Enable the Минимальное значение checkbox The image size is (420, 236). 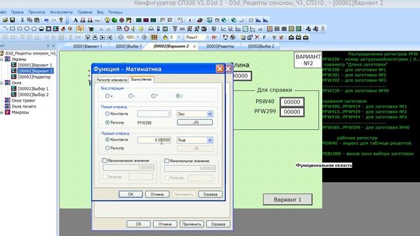166,161
